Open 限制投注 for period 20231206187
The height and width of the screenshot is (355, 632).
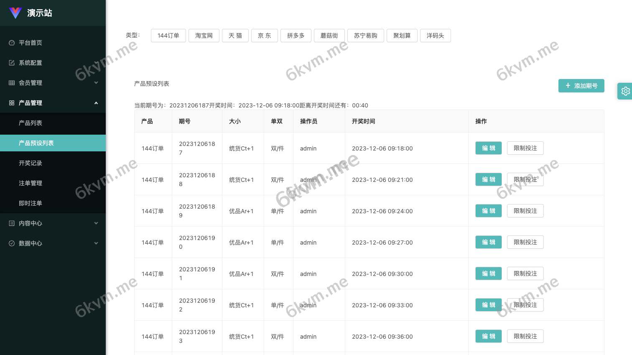click(525, 148)
